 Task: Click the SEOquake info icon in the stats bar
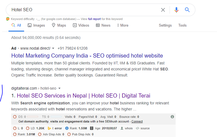[x=172, y=117]
